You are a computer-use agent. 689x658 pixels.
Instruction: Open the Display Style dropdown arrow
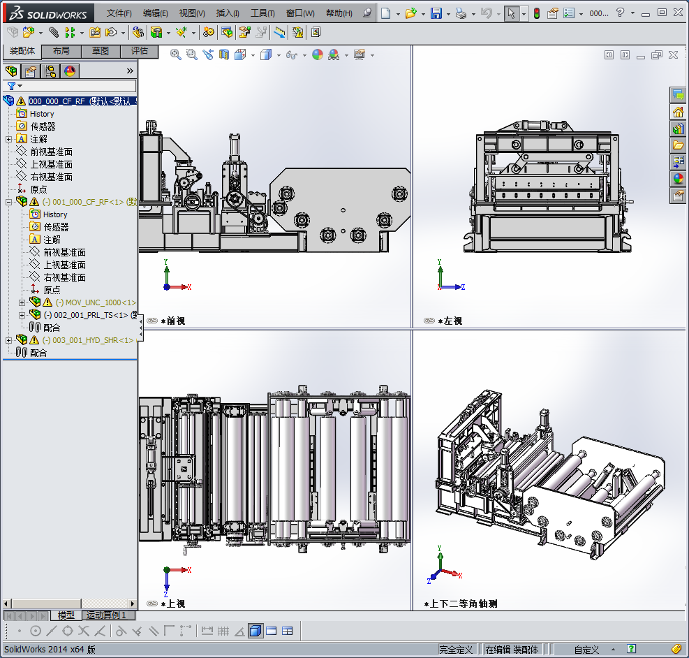click(x=279, y=55)
